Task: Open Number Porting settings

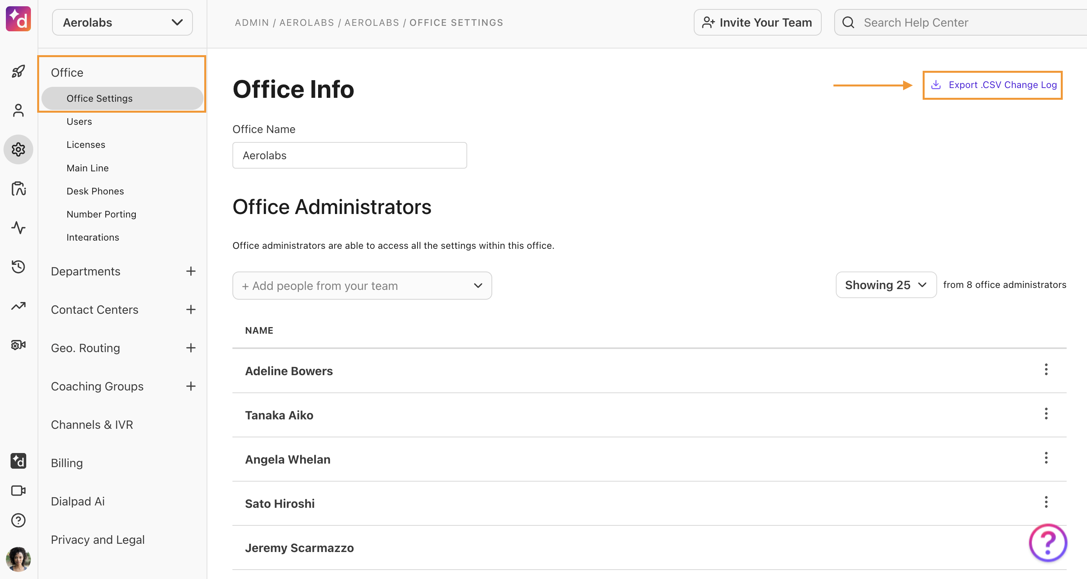Action: pyautogui.click(x=101, y=214)
